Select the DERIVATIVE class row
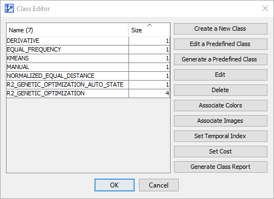The width and height of the screenshot is (274, 199). point(88,41)
